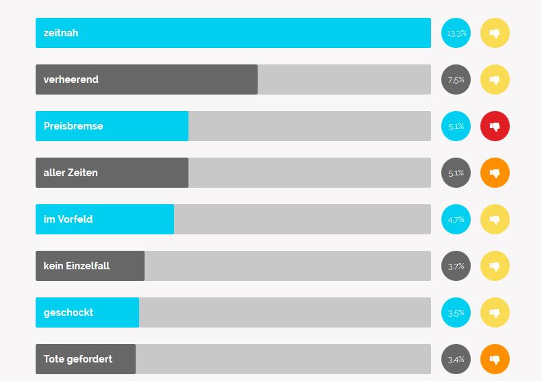Click the 13.3% percentage circle

coord(456,33)
